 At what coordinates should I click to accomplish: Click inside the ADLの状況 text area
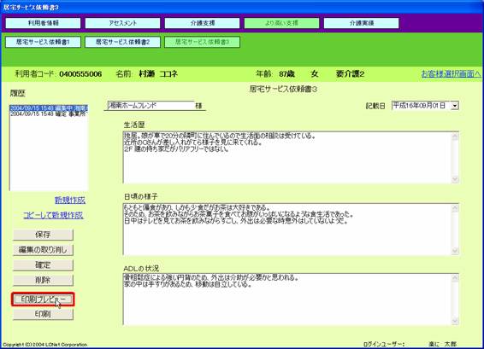point(287,300)
